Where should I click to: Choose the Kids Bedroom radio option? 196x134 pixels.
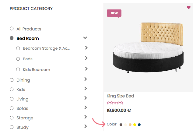pyautogui.click(x=18, y=69)
